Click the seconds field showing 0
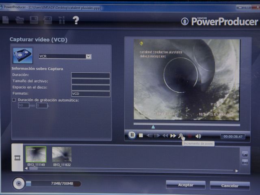Image resolution: width=260 pixels, height=195 pixels. [42, 106]
